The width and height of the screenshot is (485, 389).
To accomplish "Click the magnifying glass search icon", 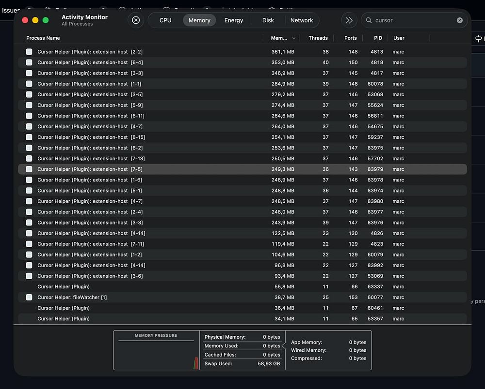I will click(369, 20).
